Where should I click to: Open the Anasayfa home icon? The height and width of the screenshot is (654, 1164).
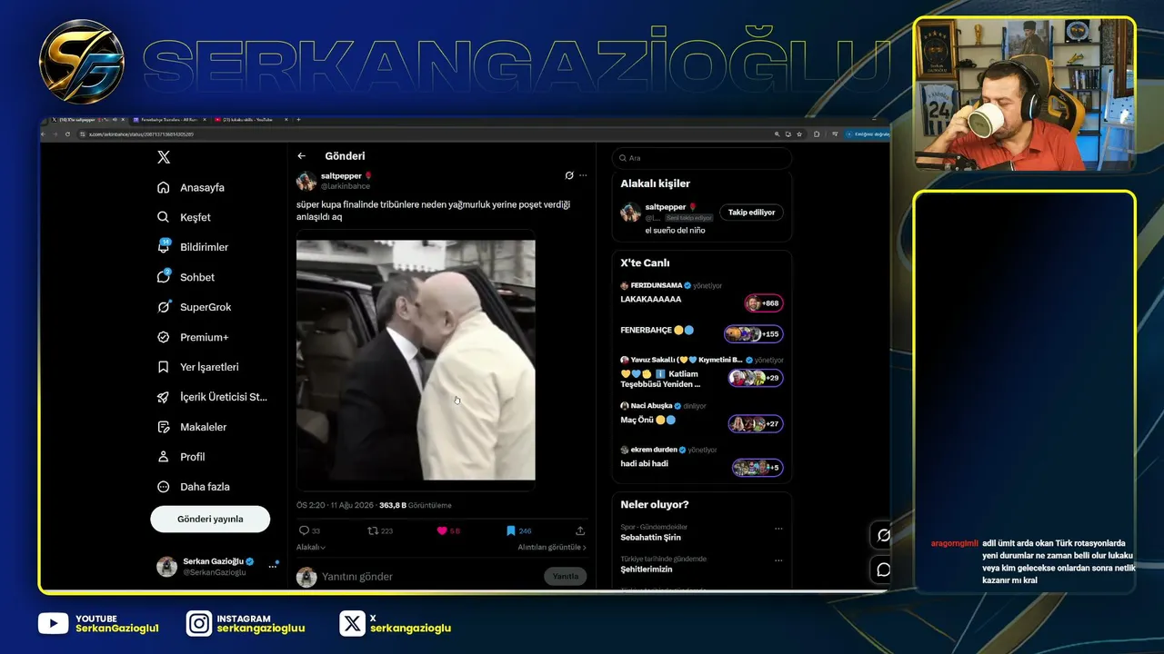(x=164, y=187)
